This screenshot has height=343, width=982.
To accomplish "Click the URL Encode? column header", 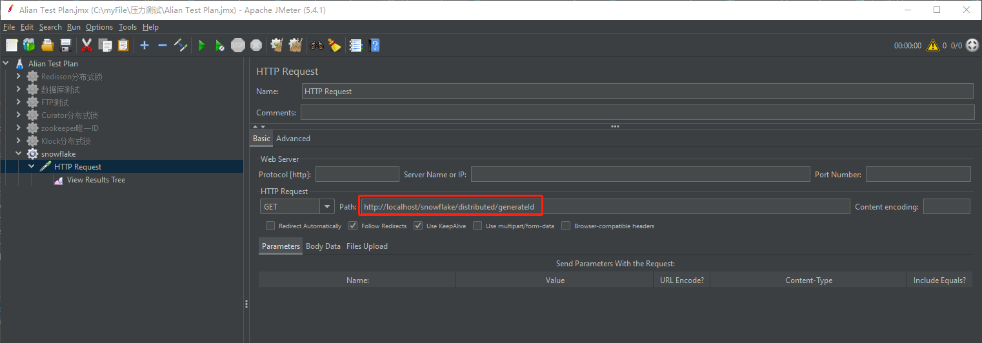I will [x=681, y=280].
